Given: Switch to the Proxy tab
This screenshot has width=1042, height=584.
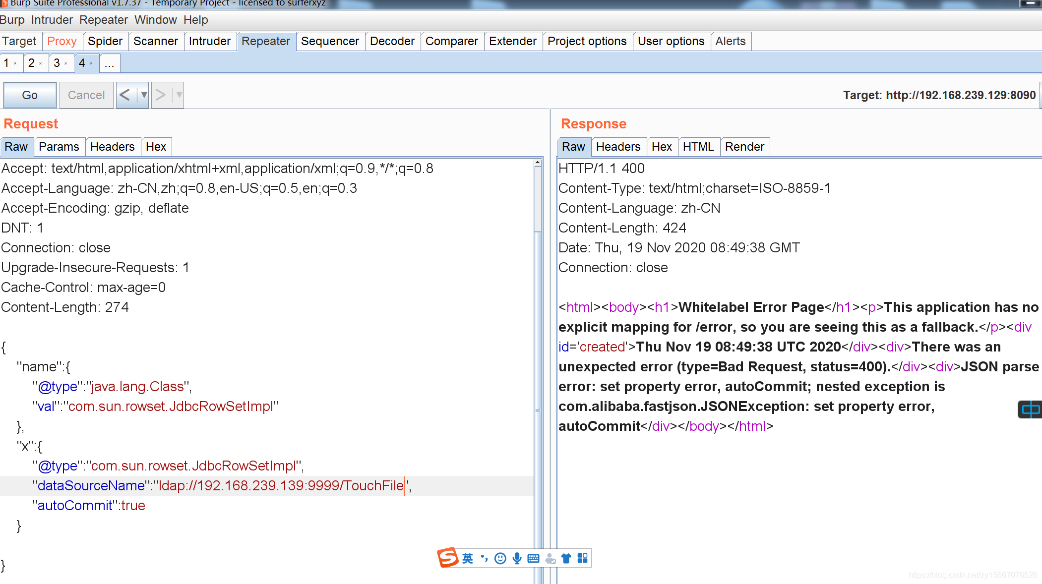Looking at the screenshot, I should click(62, 41).
